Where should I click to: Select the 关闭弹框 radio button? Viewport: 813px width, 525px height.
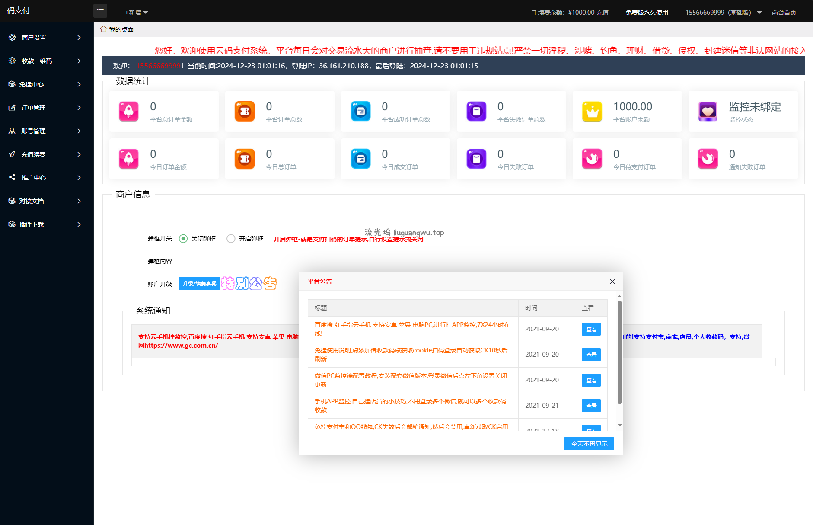click(183, 239)
